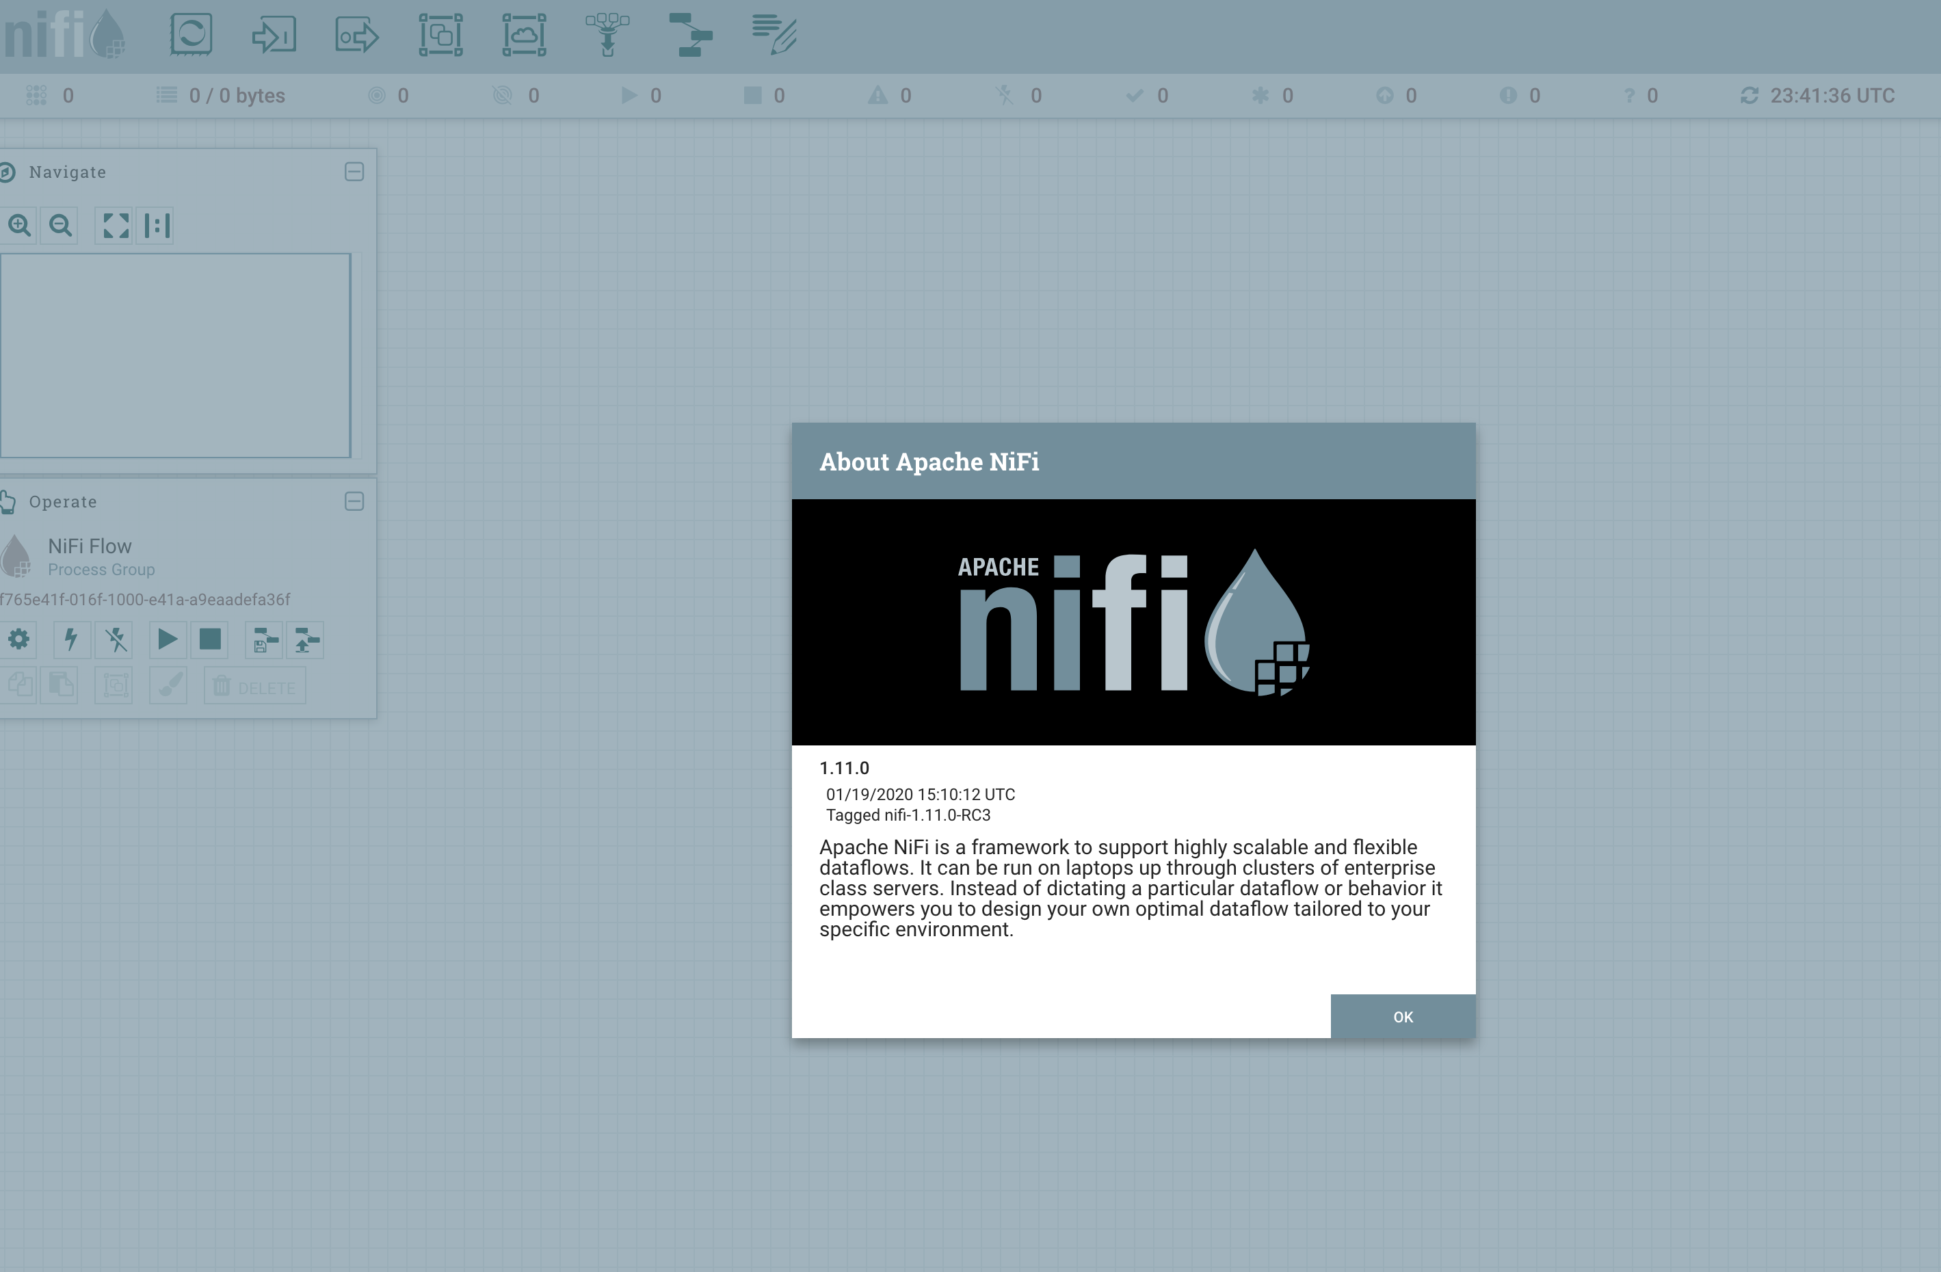
Task: Click the 01/19/2020 15:10:12 UTC build date
Action: (x=921, y=794)
